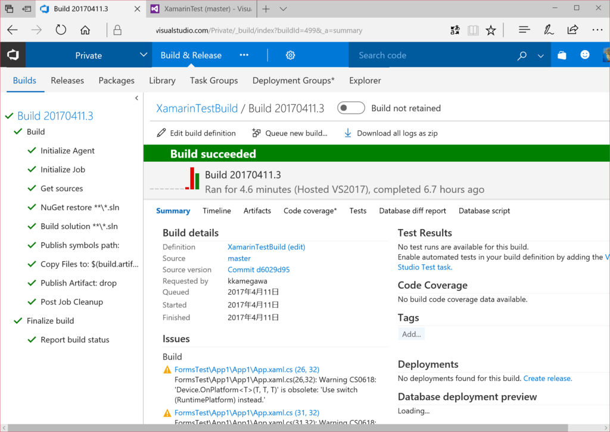Click Queue new build
610x432 pixels.
pyautogui.click(x=290, y=133)
